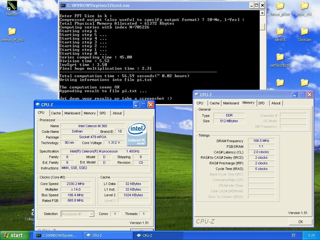Open the celeron_M_360 desktop folder
The width and height of the screenshot is (320, 240).
(x=12, y=34)
